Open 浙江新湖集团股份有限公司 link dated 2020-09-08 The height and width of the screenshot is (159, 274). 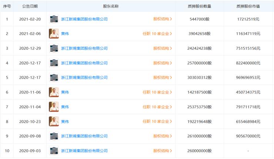[x=84, y=136]
